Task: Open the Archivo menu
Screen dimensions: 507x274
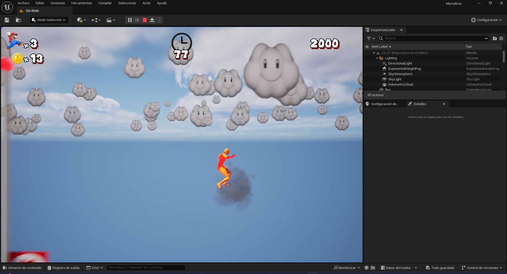Action: point(23,3)
